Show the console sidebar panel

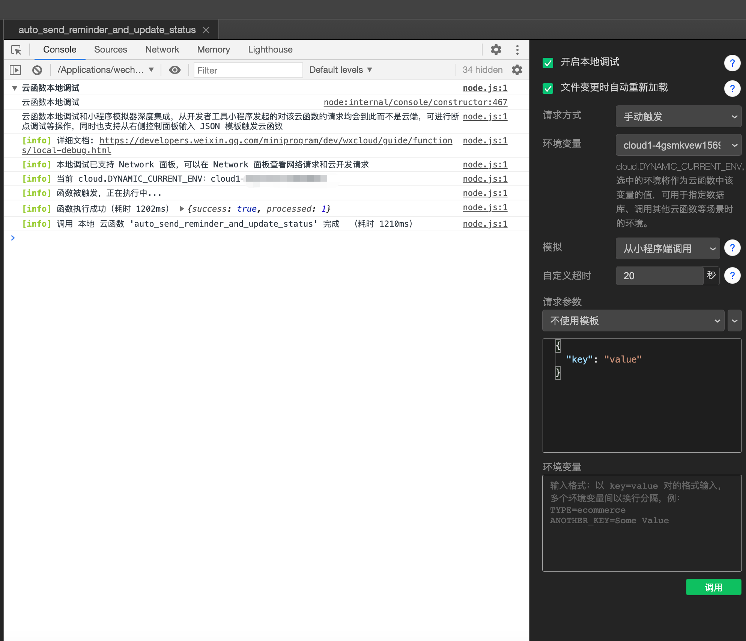[15, 70]
